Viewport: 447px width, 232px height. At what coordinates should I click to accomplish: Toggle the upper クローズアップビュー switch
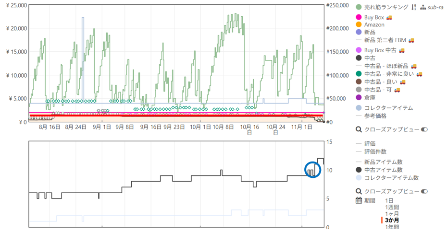(x=424, y=129)
